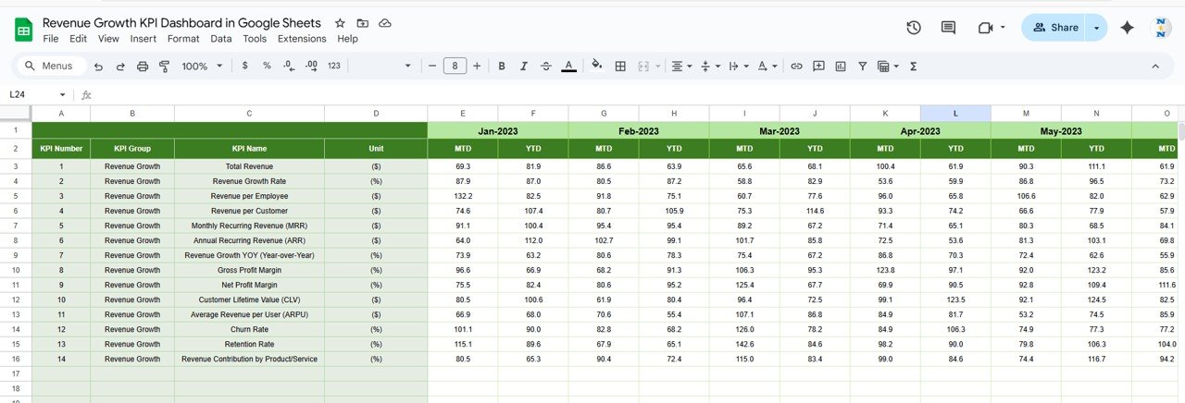Viewport: 1185px width, 403px height.
Task: Open the Help menu
Action: (x=347, y=39)
